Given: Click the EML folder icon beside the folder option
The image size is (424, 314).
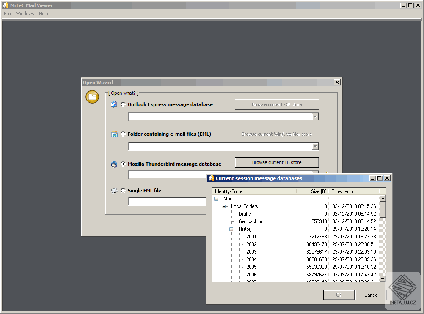Looking at the screenshot, I should 114,134.
